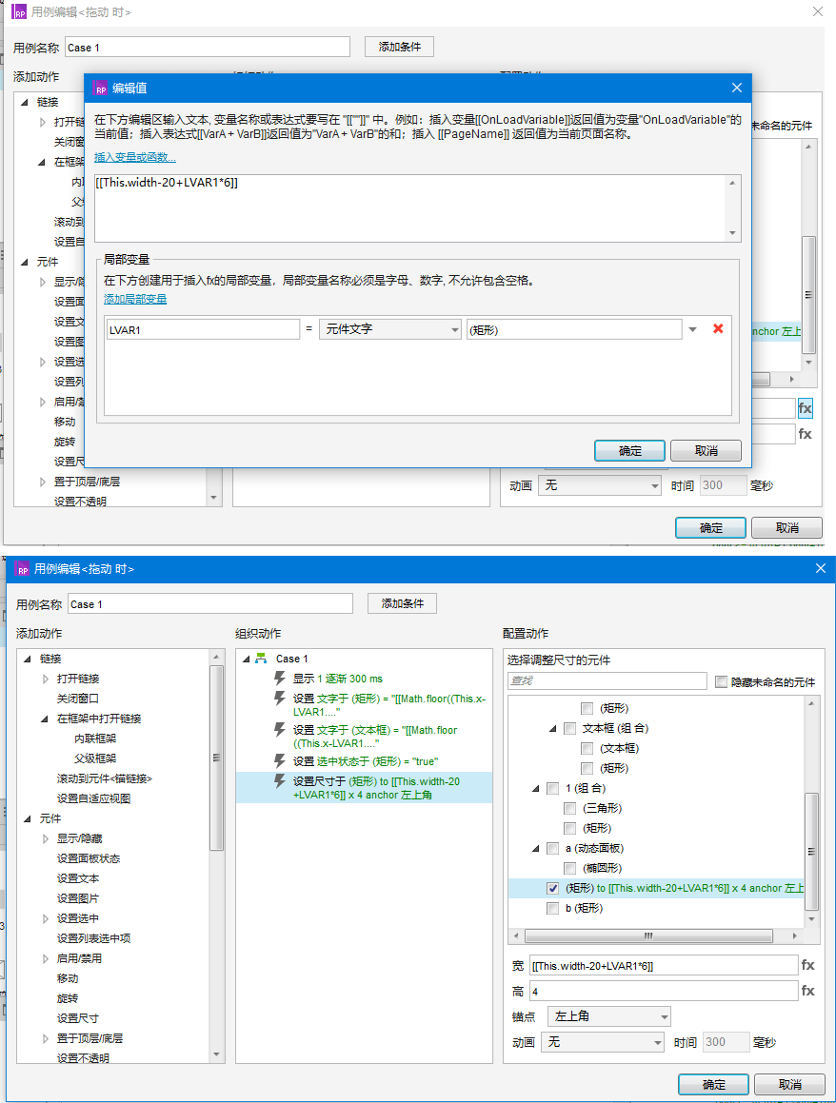Toggle 隐藏未命名的元件 checkbox

click(x=721, y=681)
